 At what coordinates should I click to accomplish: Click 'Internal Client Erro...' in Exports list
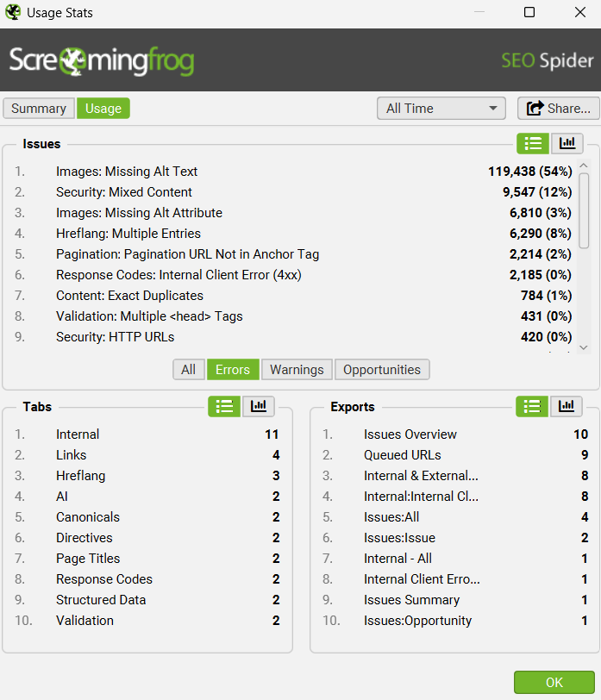click(x=422, y=579)
